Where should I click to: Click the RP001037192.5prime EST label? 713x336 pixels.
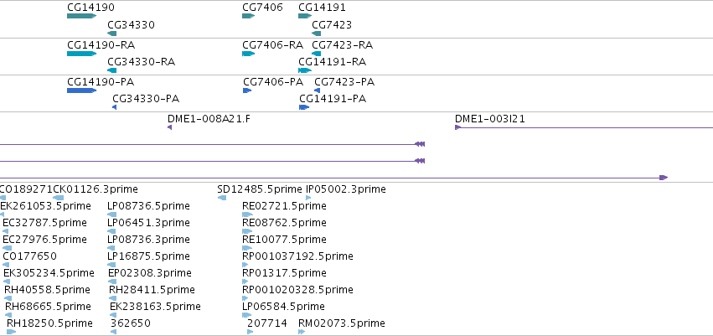pos(297,256)
